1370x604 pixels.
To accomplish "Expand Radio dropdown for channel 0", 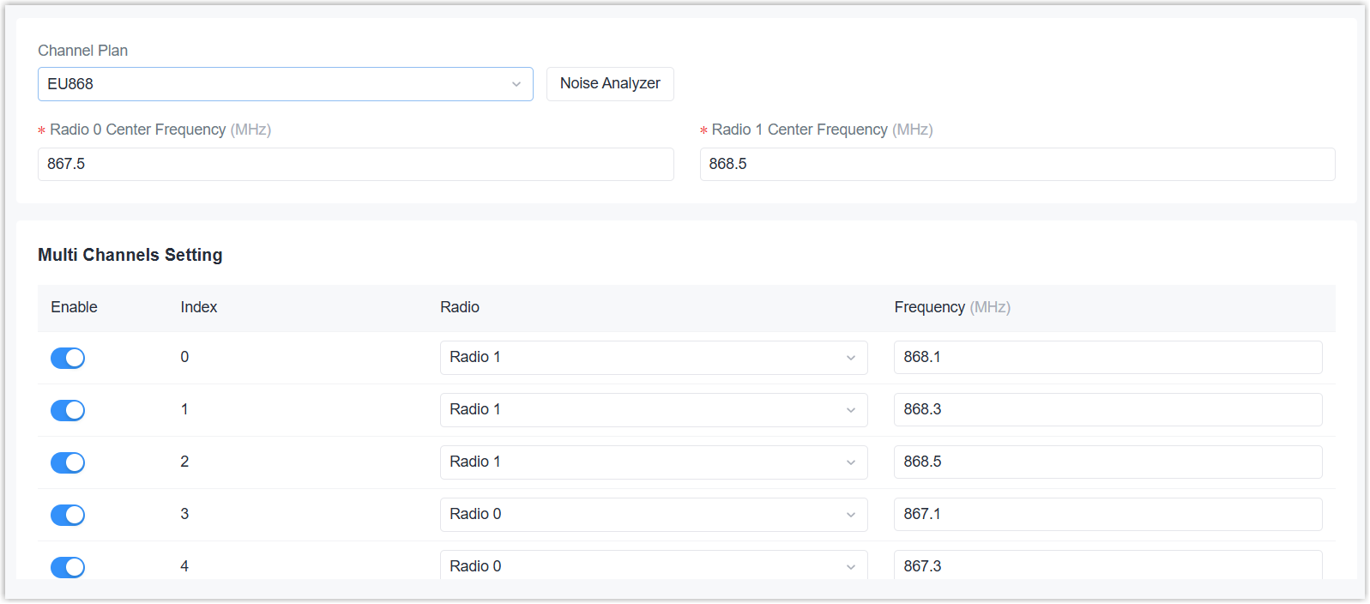I will [653, 358].
